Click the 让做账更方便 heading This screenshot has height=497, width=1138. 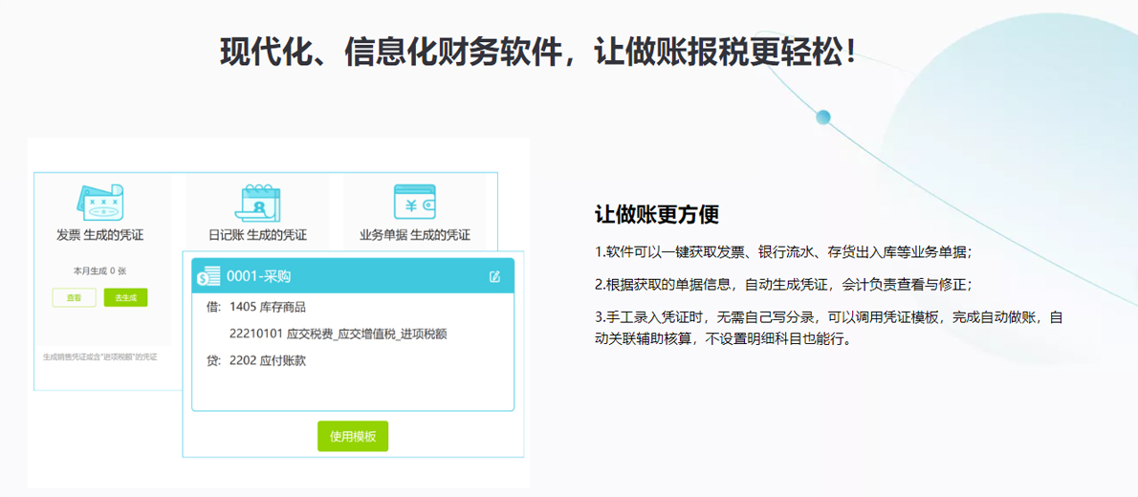656,214
